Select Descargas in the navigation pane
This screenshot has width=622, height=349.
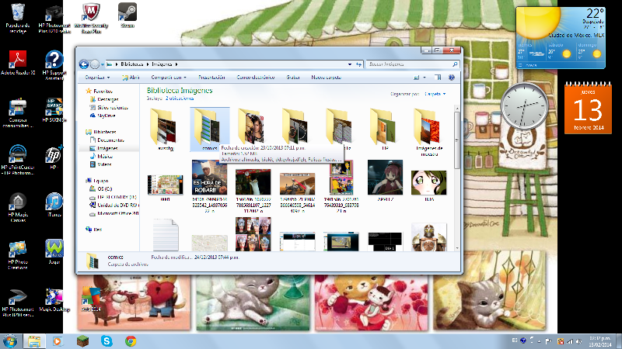[104, 99]
